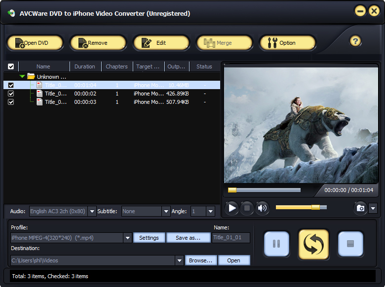The image size is (385, 287).
Task: Uncheck the 00:00:02 title checkbox
Action: point(11,94)
